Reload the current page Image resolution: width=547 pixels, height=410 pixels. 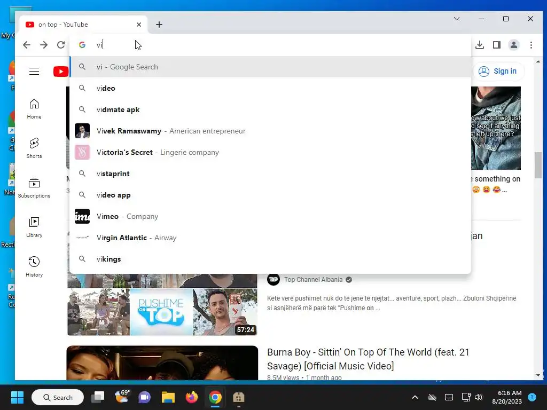[x=61, y=45]
